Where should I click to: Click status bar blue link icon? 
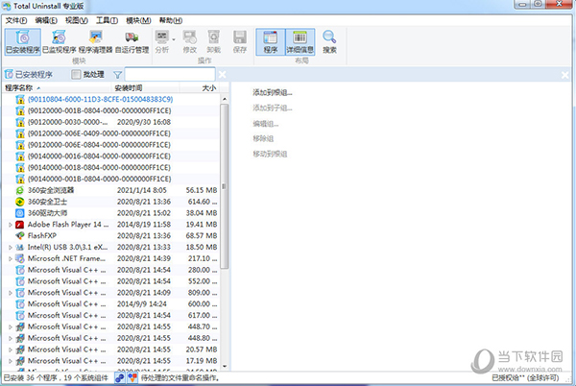(120, 377)
